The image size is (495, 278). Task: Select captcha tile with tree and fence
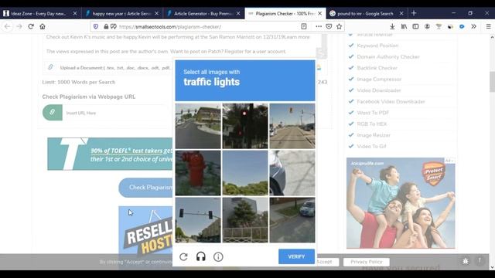tap(245, 220)
